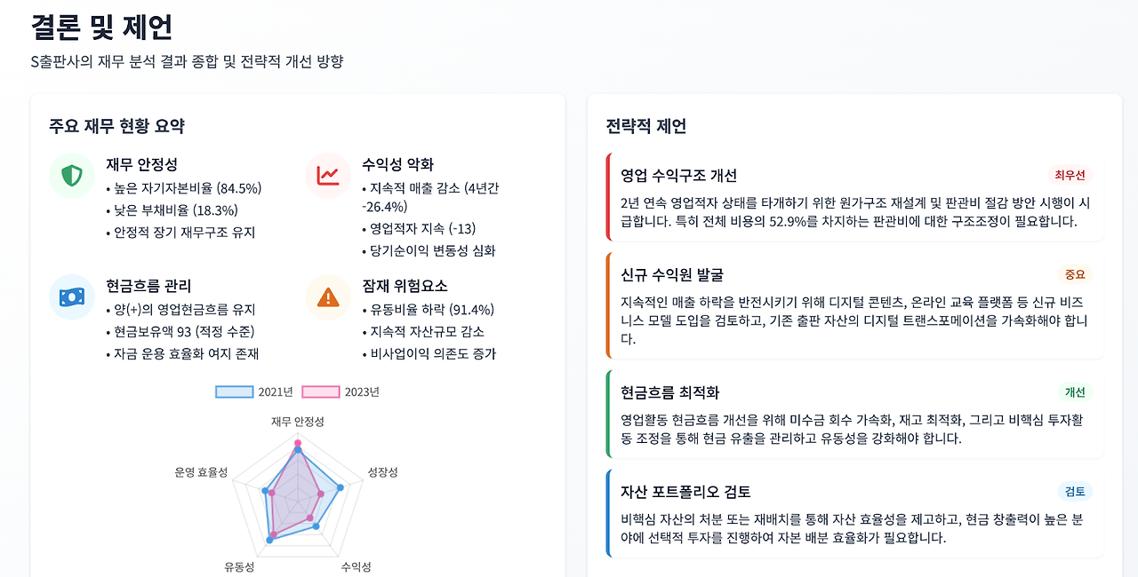Open the 자산 포트폴리오 검토 card
The image size is (1138, 577).
click(x=854, y=513)
